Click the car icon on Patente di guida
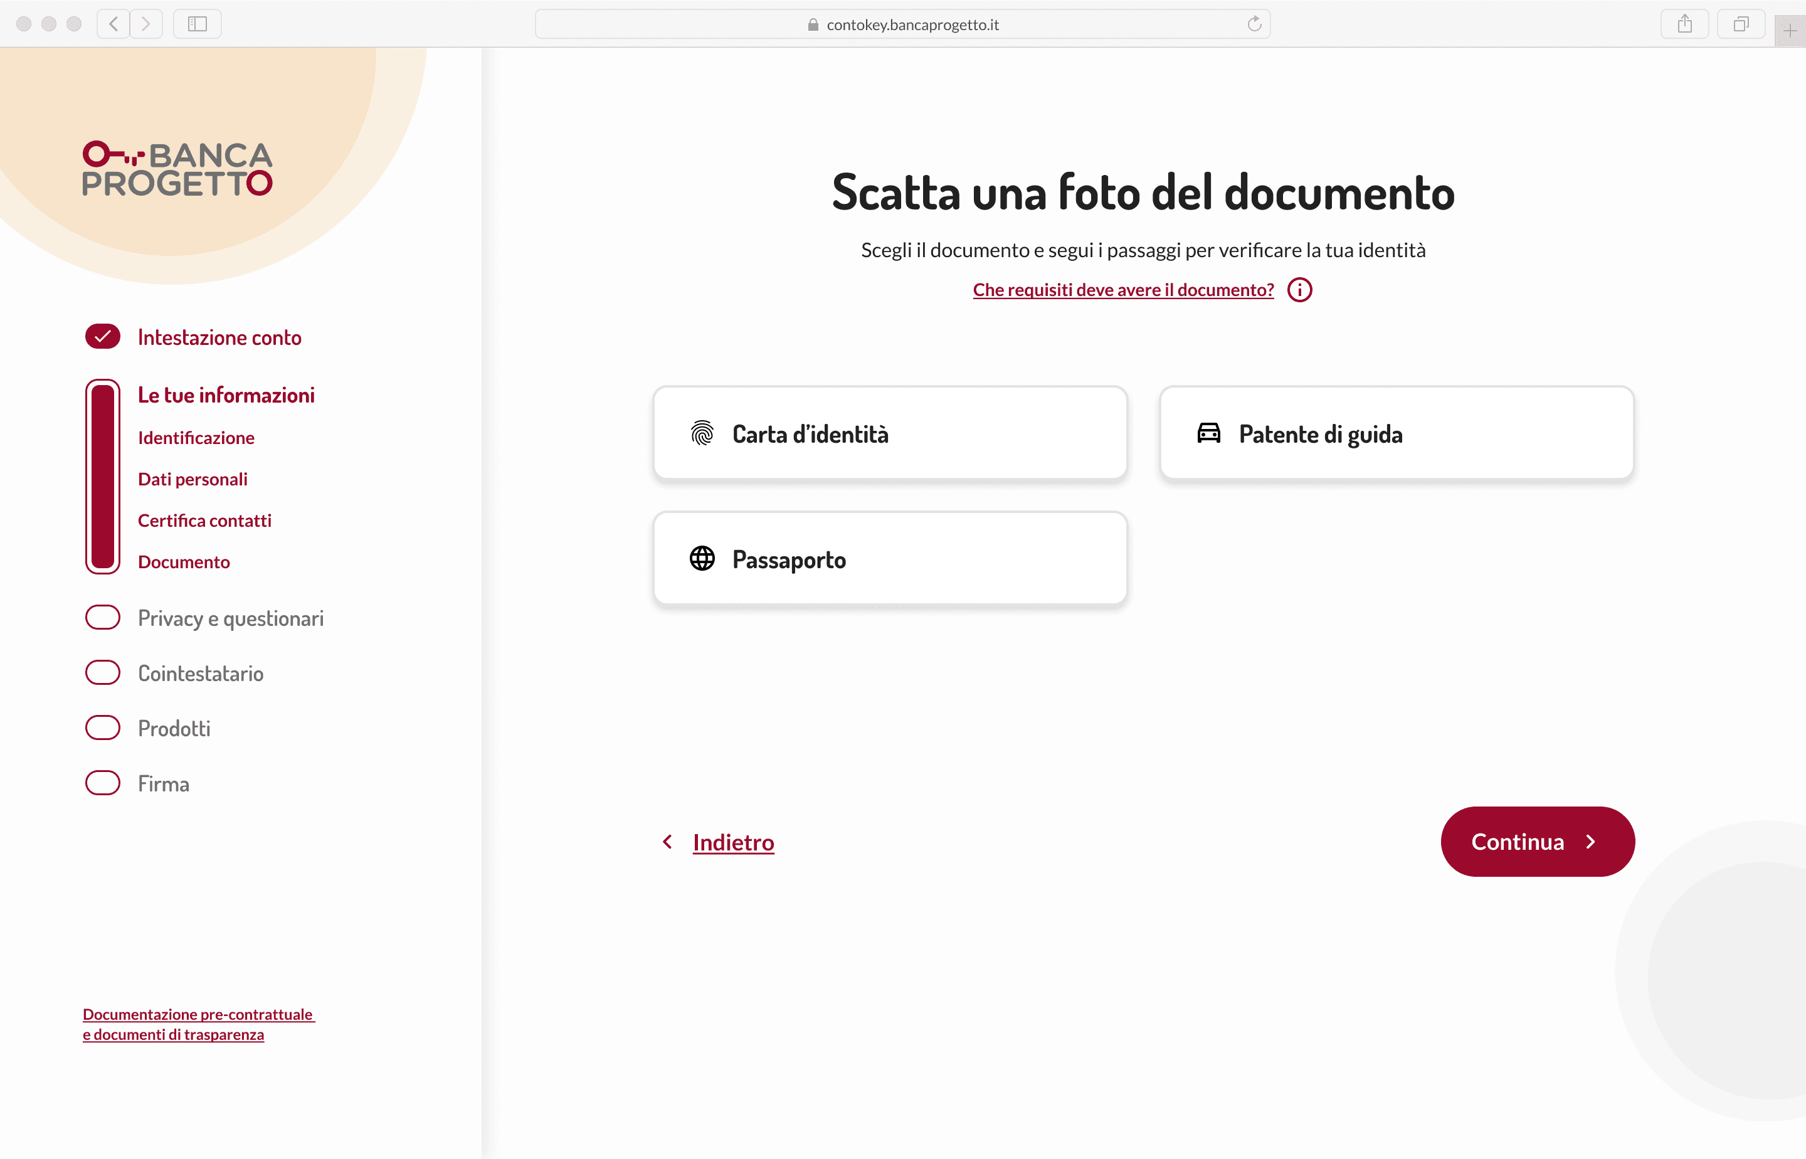 pos(1208,433)
